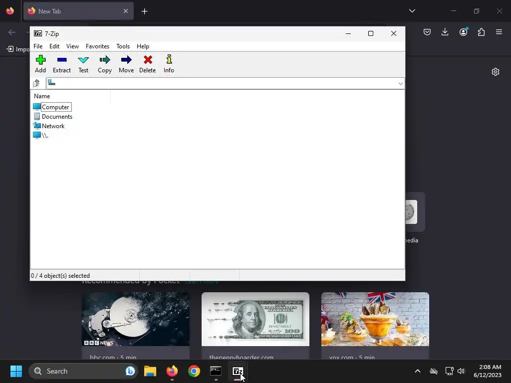Viewport: 511px width, 383px height.
Task: Open File Explorer from the taskbar
Action: [150, 371]
